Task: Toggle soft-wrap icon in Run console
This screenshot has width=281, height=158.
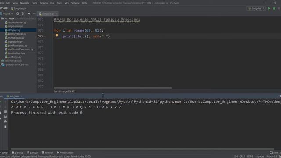Action: pyautogui.click(x=5, y=111)
